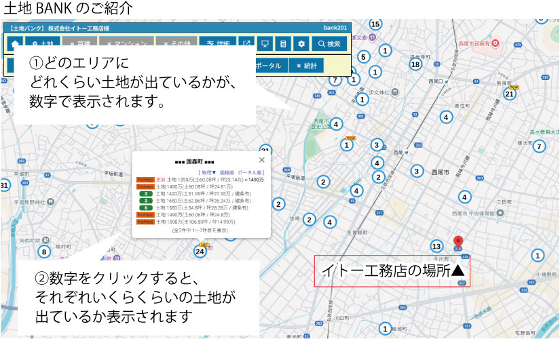Click the home icon in the toolbar

[x=15, y=44]
